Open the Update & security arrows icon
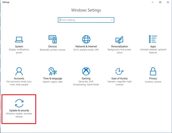The image size is (172, 133). click(x=19, y=103)
